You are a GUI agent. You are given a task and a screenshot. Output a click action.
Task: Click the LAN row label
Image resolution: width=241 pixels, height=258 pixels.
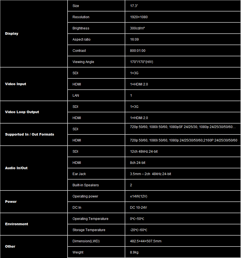[76, 96]
